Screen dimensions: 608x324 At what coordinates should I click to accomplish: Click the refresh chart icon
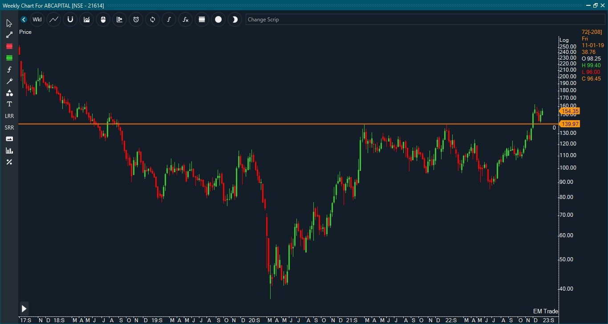[x=152, y=20]
